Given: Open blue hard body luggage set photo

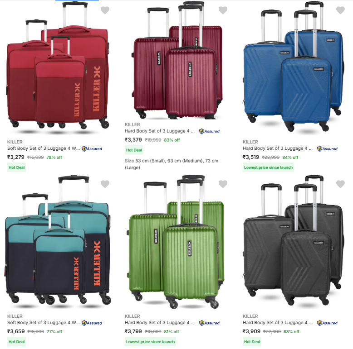Looking at the screenshot, I should pyautogui.click(x=294, y=67).
